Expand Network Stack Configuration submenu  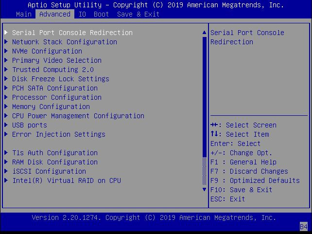(64, 42)
